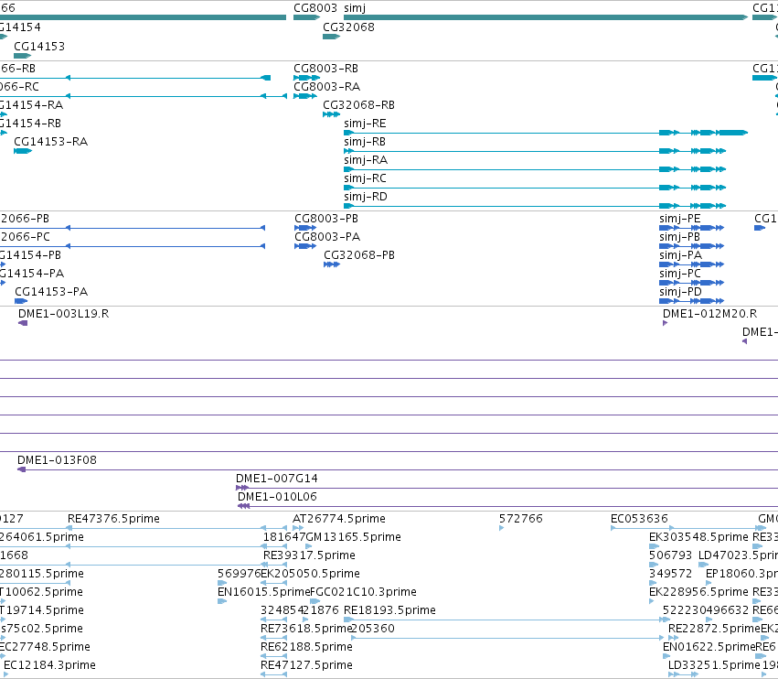Viewport: 778px width, 679px height.
Task: Click EST RE47127.5prime
Action: click(x=274, y=675)
